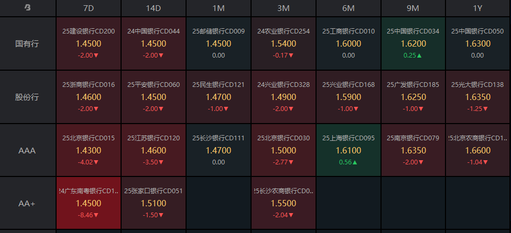511x233 pixels.
Task: Select the 3M tenor column header
Action: tap(284, 8)
